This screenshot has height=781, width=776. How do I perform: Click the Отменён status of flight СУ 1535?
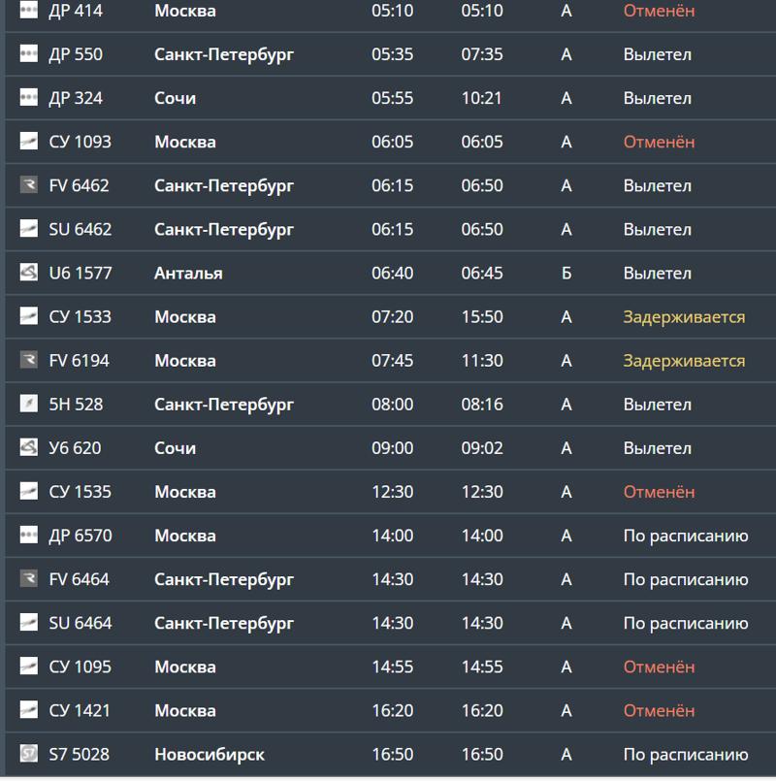pos(659,492)
